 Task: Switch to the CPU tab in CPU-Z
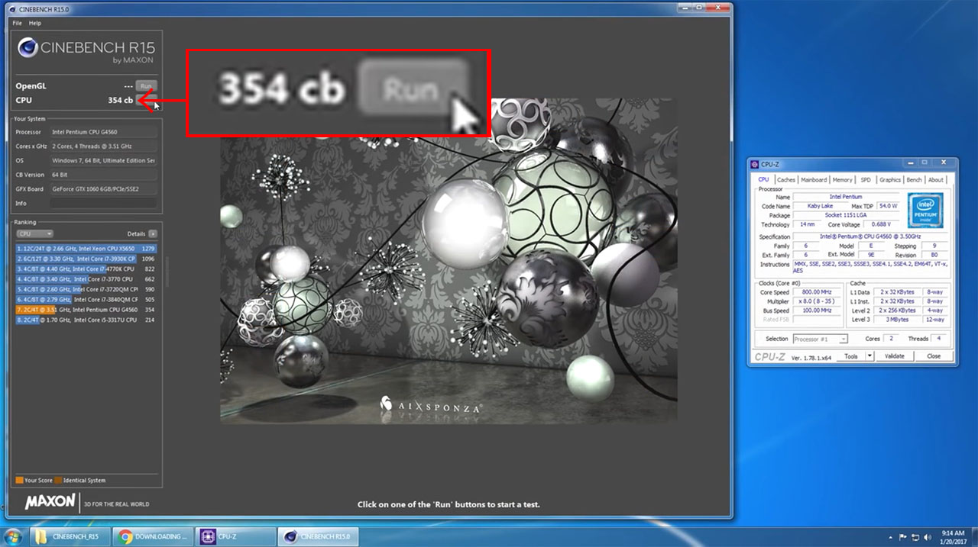tap(763, 180)
